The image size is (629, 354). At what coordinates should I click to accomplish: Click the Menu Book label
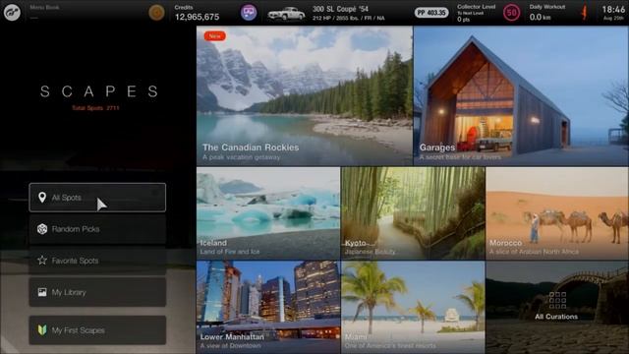click(44, 7)
